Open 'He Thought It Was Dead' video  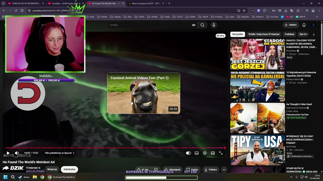(x=258, y=118)
